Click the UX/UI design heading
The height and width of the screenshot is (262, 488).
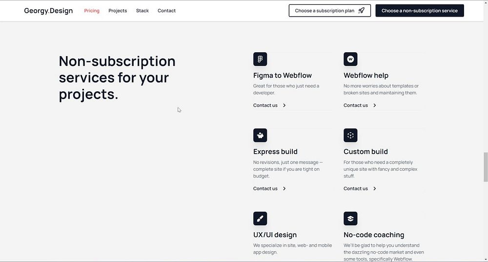[275, 235]
